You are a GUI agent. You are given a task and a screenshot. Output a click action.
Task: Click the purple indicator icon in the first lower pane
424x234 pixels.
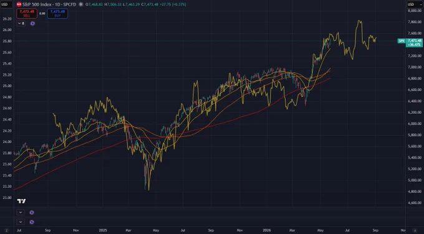click(32, 212)
